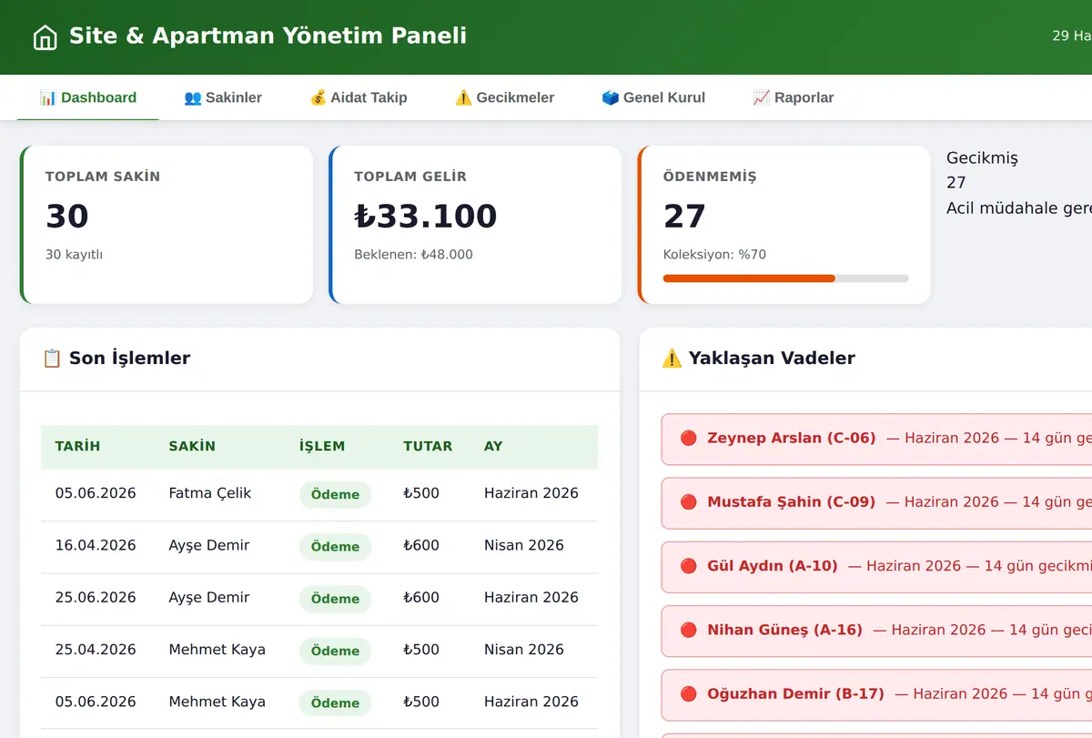
Task: Click red dot icon beside Zeynep Arslan
Action: click(x=688, y=438)
